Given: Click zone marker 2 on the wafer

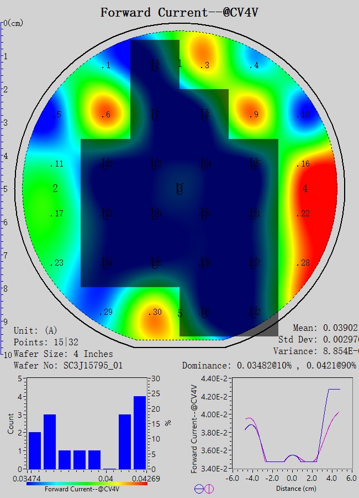Looking at the screenshot, I should (x=55, y=189).
